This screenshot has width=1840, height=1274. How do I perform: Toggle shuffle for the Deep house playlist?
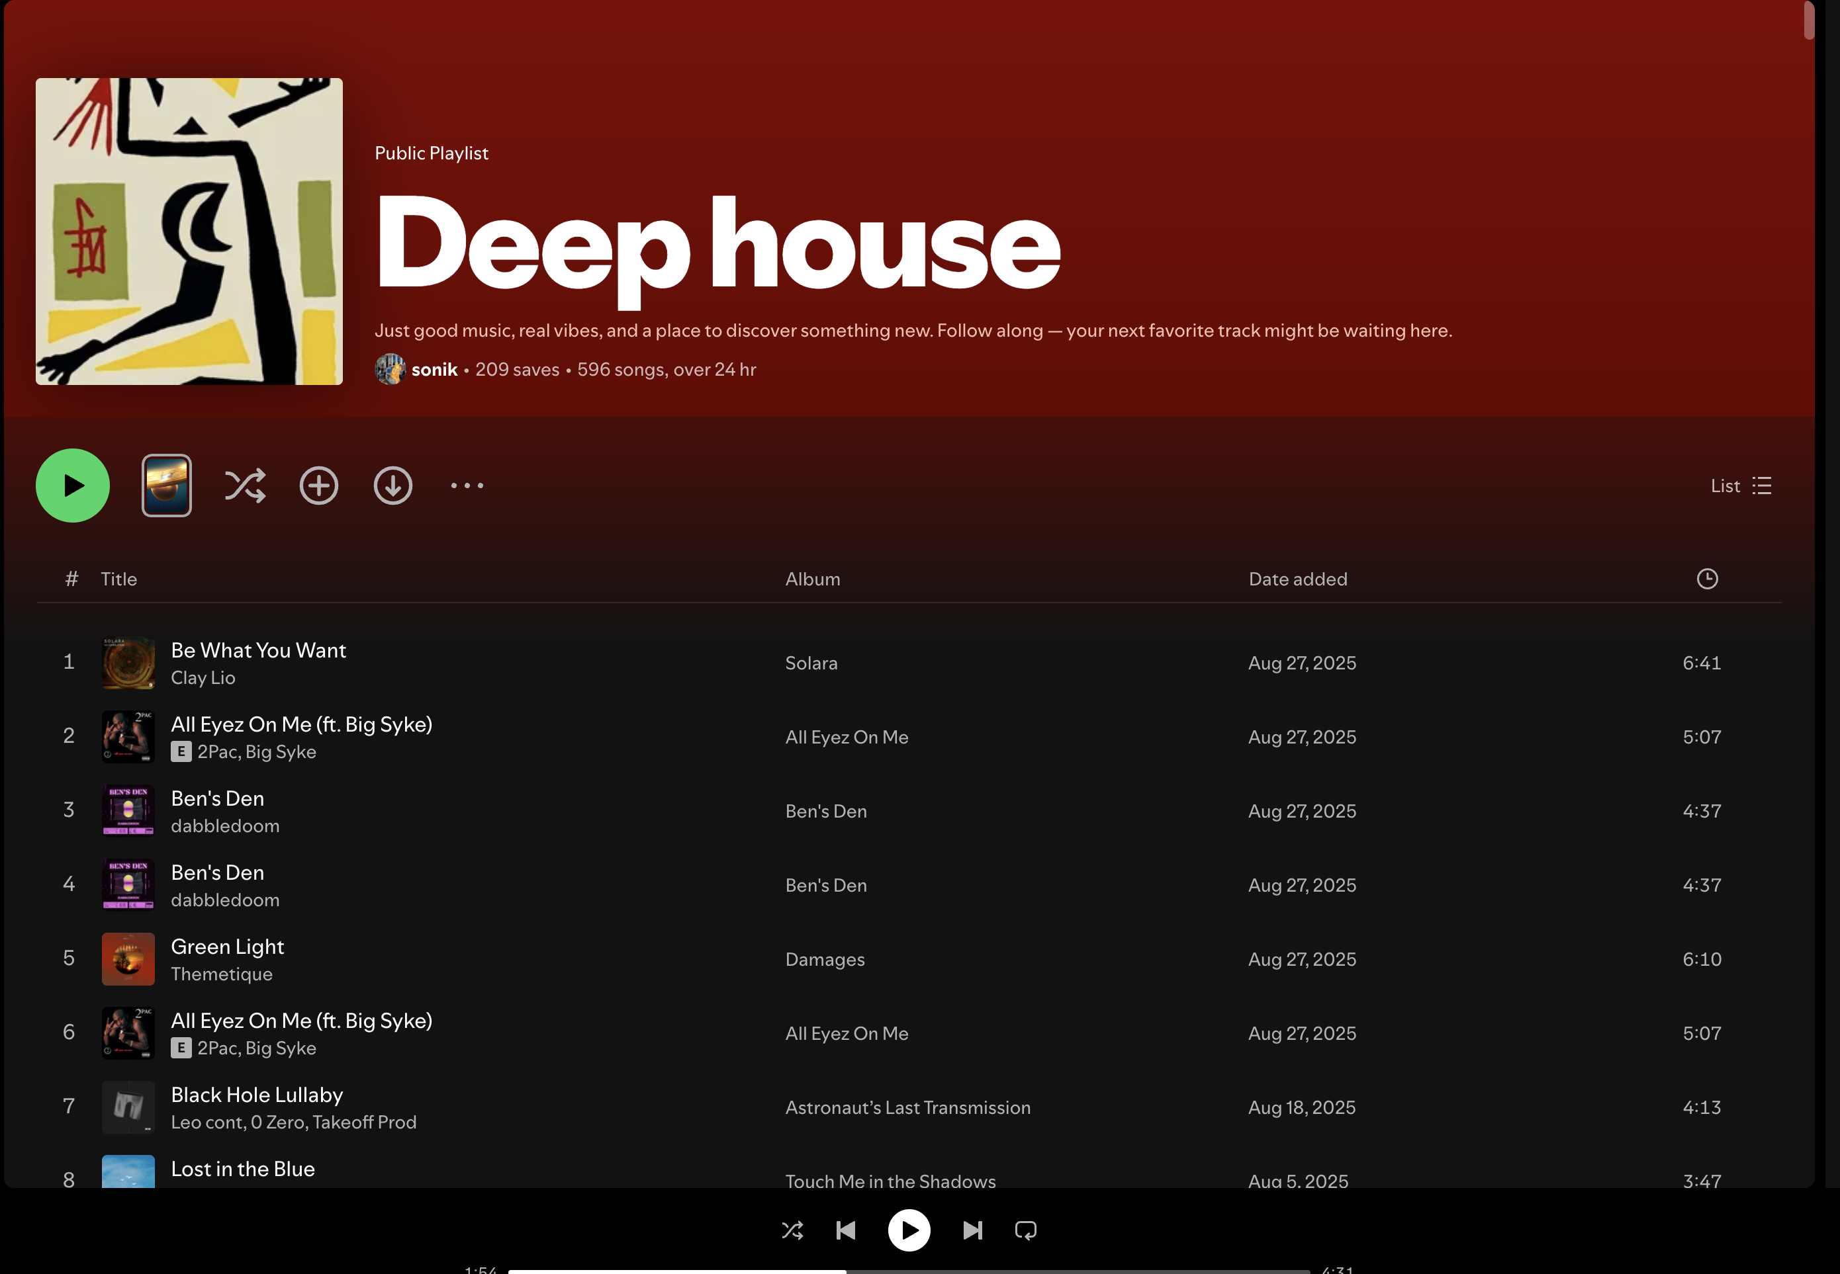(x=244, y=486)
